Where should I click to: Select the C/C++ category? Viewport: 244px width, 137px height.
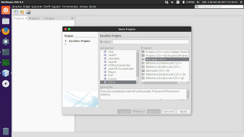[118, 82]
